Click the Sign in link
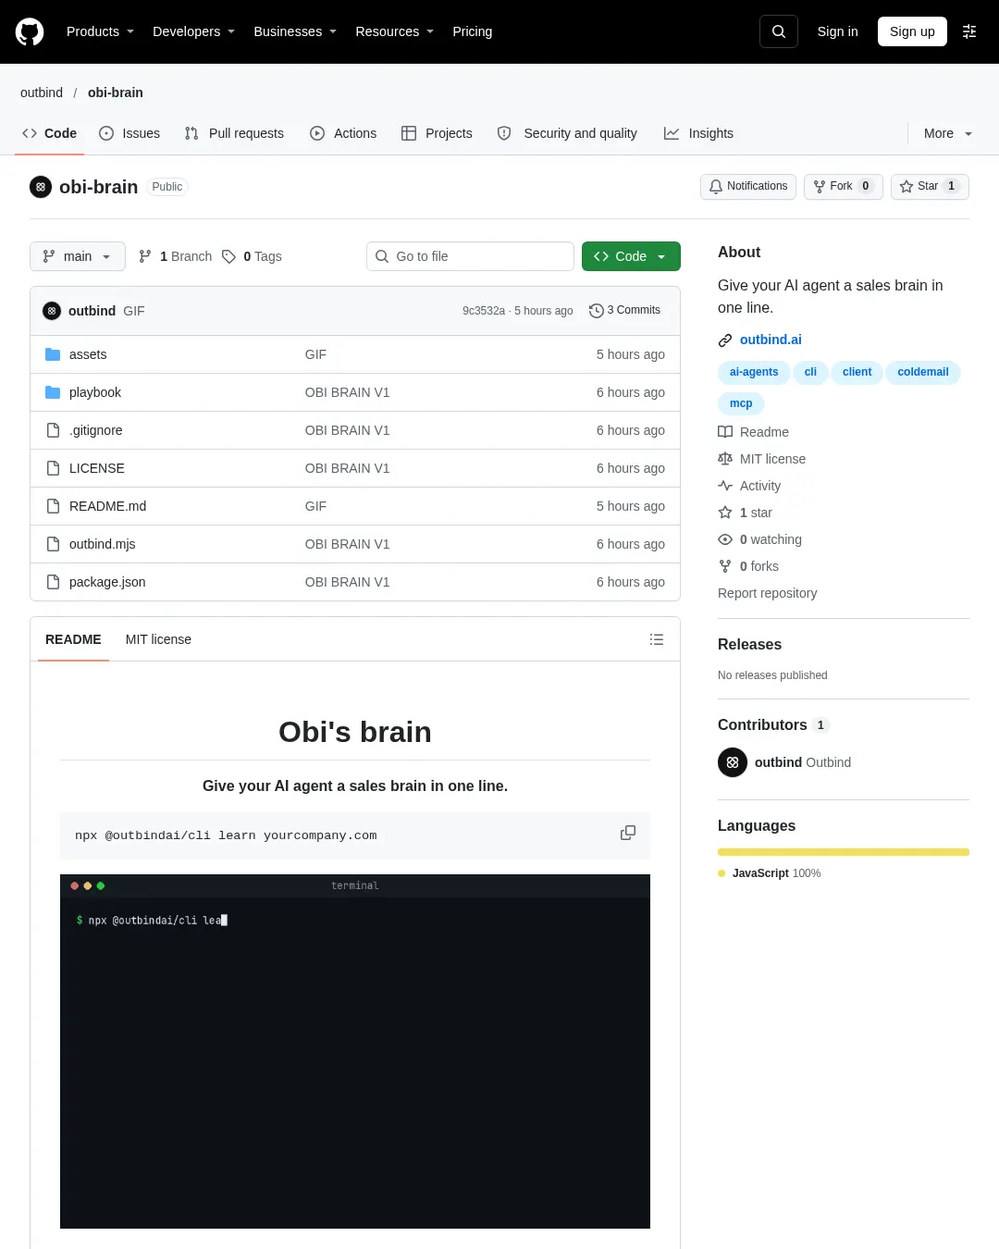 838,31
